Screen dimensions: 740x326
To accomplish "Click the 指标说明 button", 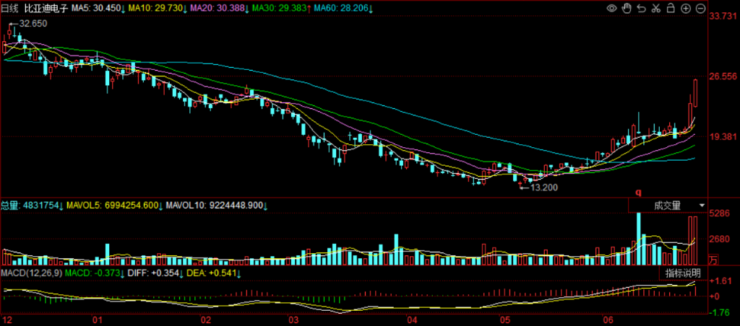I will pyautogui.click(x=682, y=273).
